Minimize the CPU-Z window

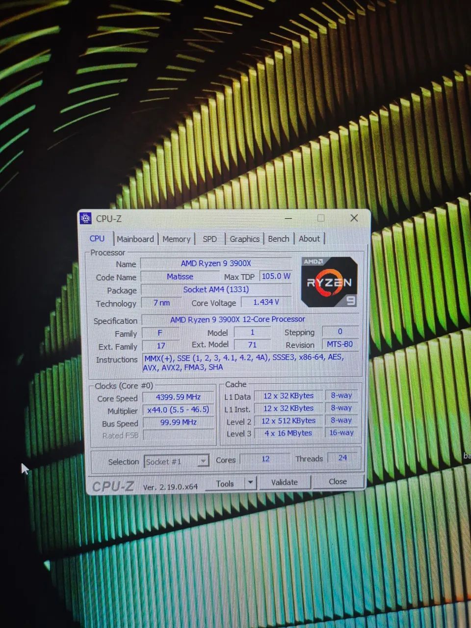[288, 218]
